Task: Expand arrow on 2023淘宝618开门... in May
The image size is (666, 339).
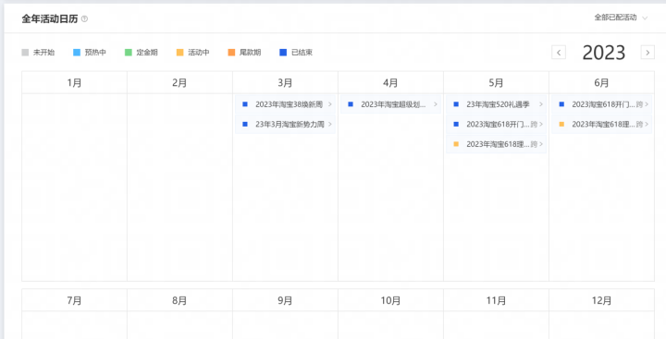Action: pos(541,125)
